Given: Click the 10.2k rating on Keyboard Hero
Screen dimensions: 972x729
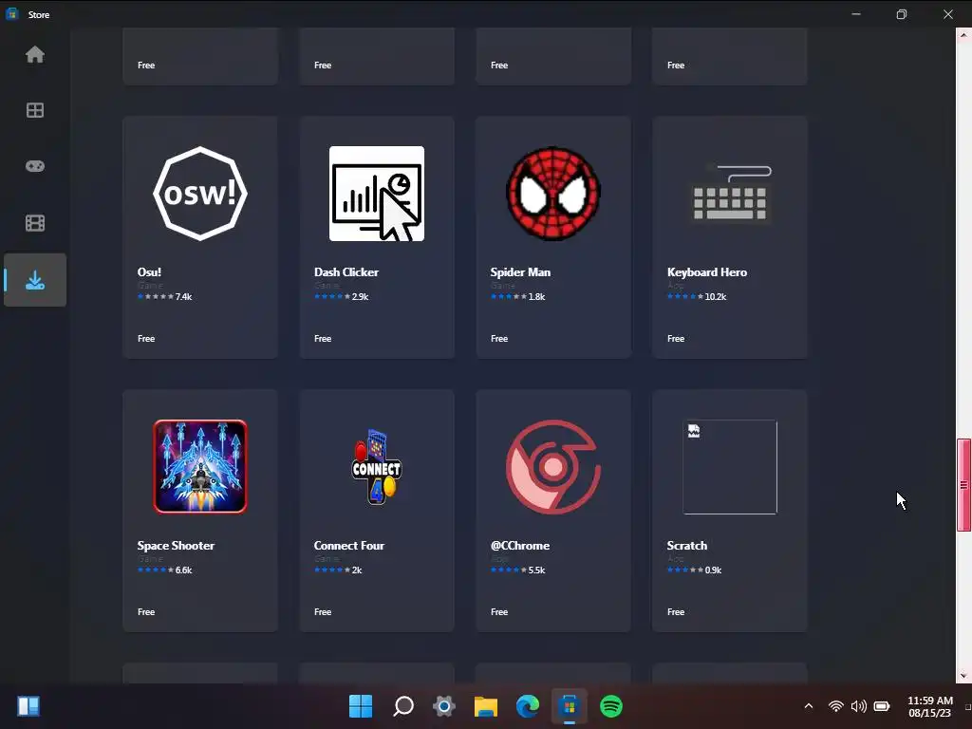Looking at the screenshot, I should coord(716,297).
